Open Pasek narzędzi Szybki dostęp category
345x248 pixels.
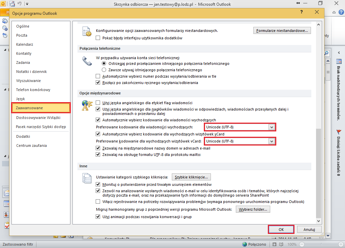pos(41,127)
